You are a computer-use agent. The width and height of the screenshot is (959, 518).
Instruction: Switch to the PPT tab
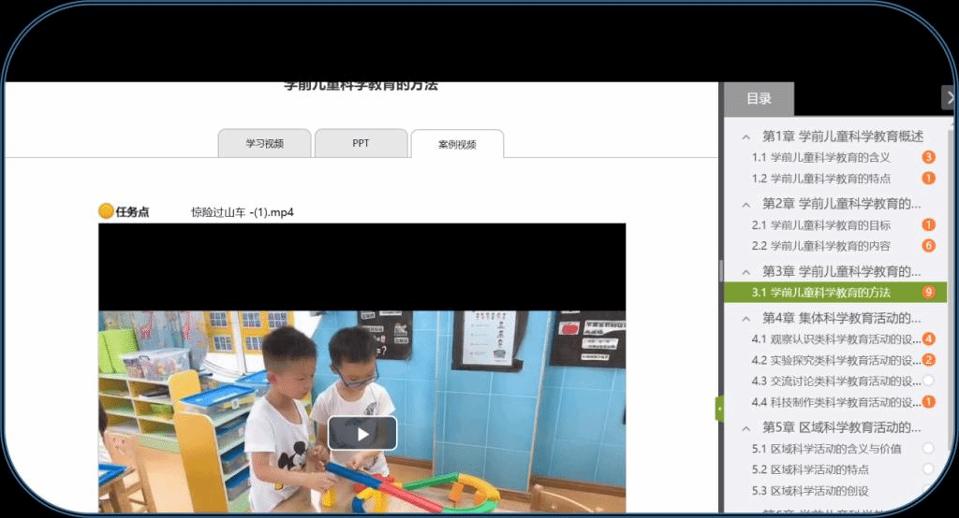point(361,144)
